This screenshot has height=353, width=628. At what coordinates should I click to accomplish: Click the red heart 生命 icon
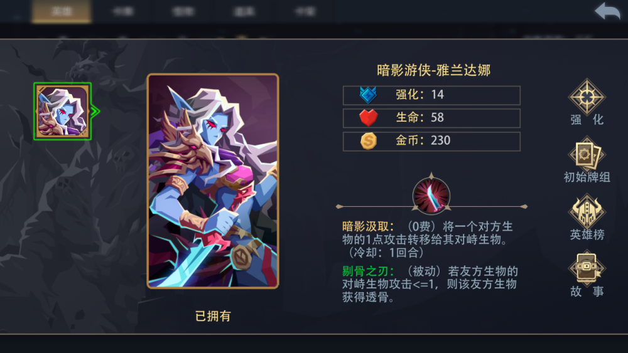[x=368, y=118]
